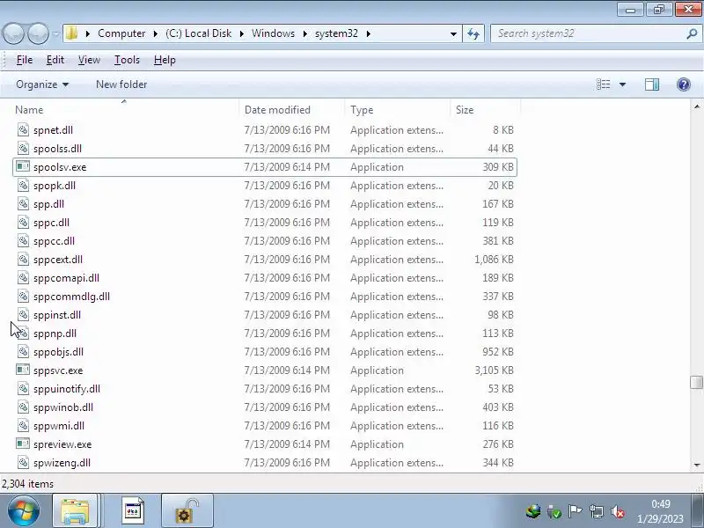Select the spwizeng.dll file name
Viewport: 704px width, 528px height.
tap(62, 463)
